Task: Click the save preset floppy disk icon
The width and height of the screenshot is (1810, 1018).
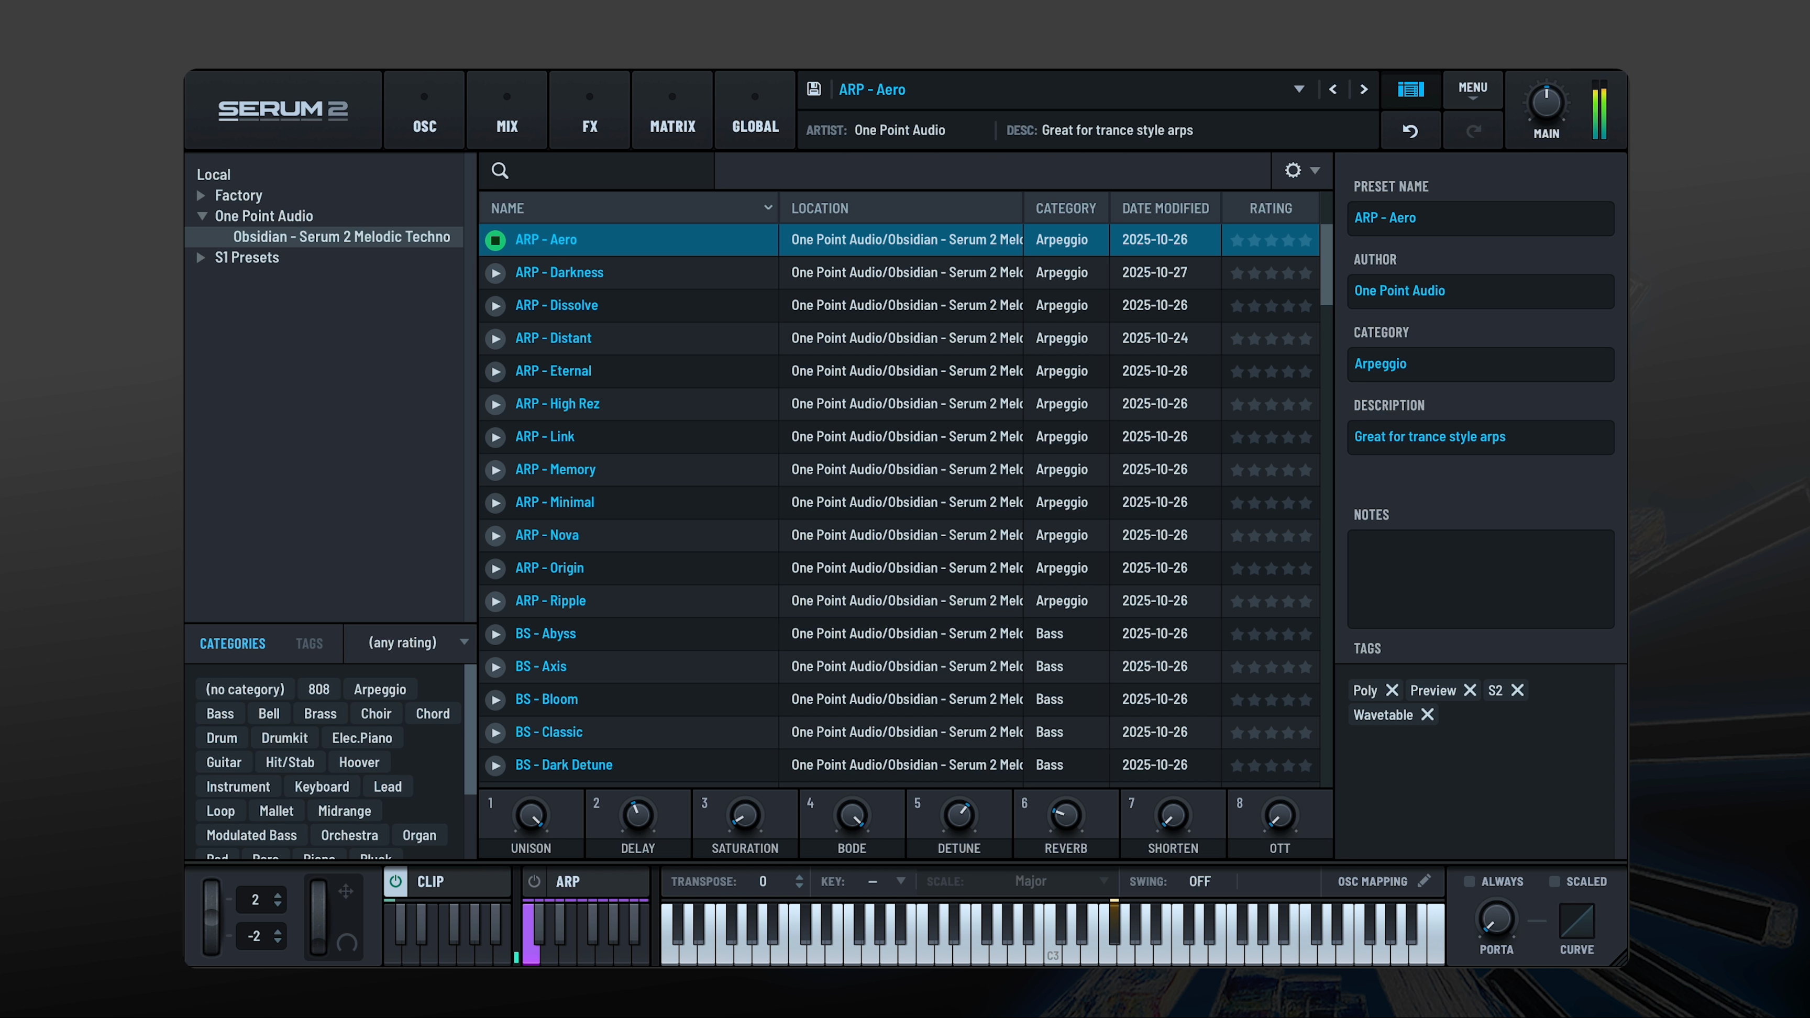Action: 814,89
